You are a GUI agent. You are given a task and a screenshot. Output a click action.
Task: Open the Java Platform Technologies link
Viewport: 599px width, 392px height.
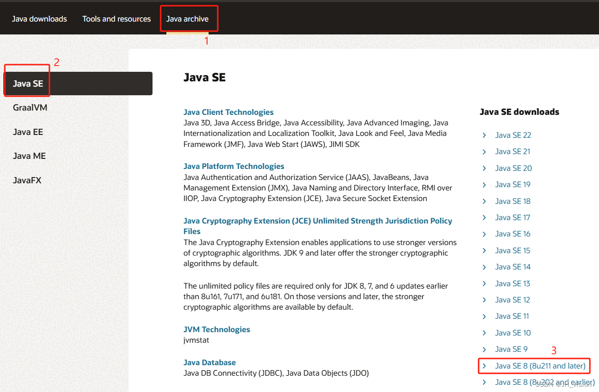coord(234,166)
